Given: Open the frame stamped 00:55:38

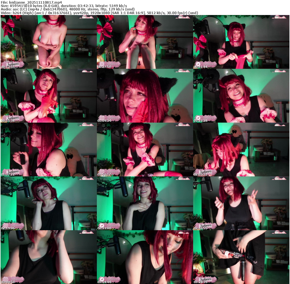Looking at the screenshot, I should click(x=48, y=96).
